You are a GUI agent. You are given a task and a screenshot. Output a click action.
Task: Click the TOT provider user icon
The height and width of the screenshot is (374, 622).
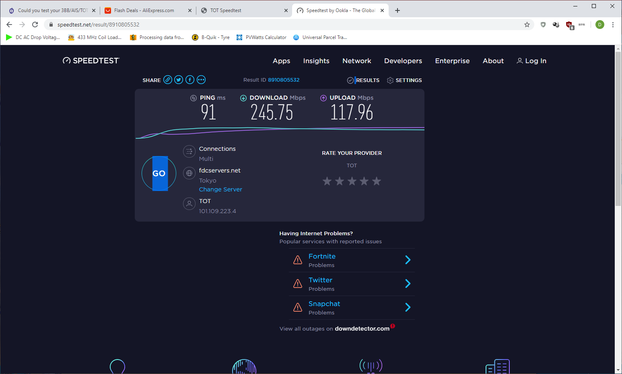click(x=189, y=203)
